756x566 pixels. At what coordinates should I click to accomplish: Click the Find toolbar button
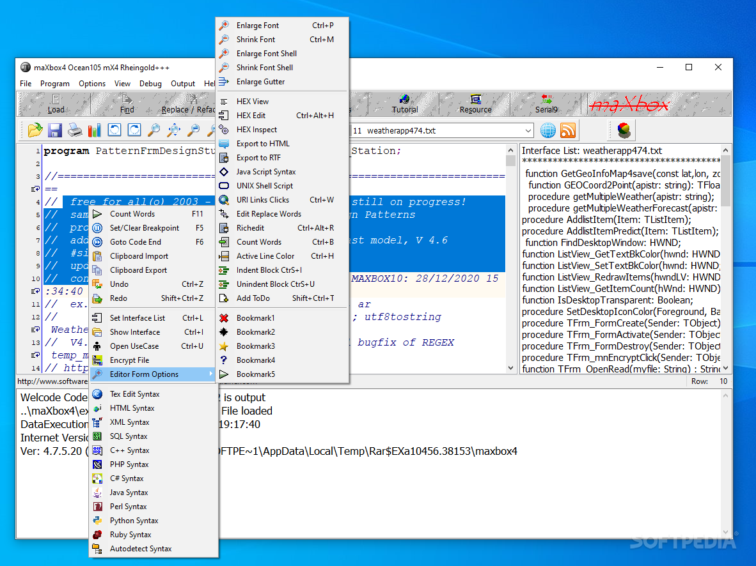point(127,103)
